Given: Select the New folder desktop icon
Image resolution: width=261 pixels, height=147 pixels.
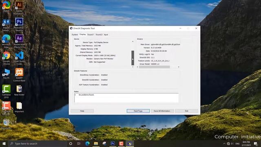Looking at the screenshot, I should pos(19,90).
